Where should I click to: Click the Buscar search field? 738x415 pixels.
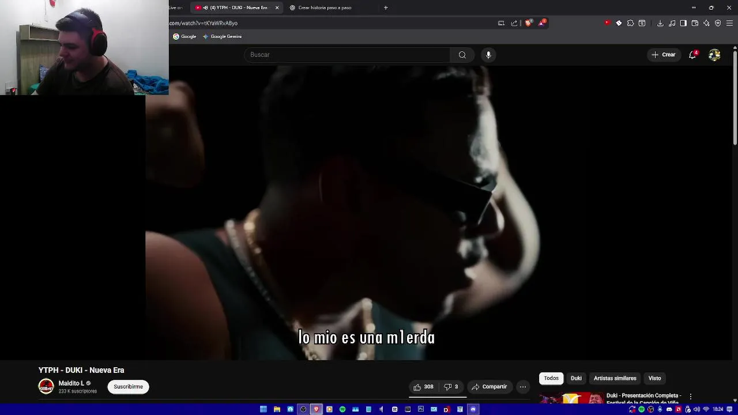pyautogui.click(x=348, y=55)
